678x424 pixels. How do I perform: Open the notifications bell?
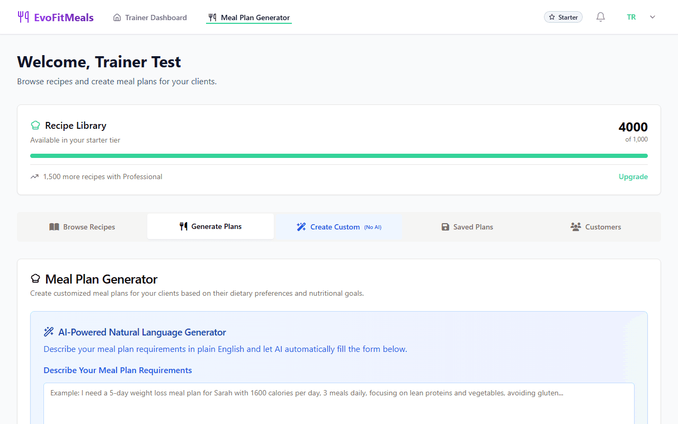[x=600, y=17]
